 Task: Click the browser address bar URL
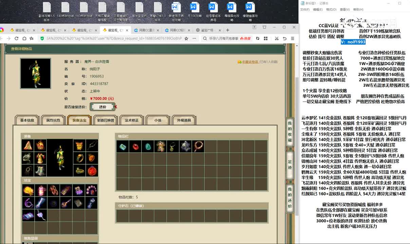point(114,39)
